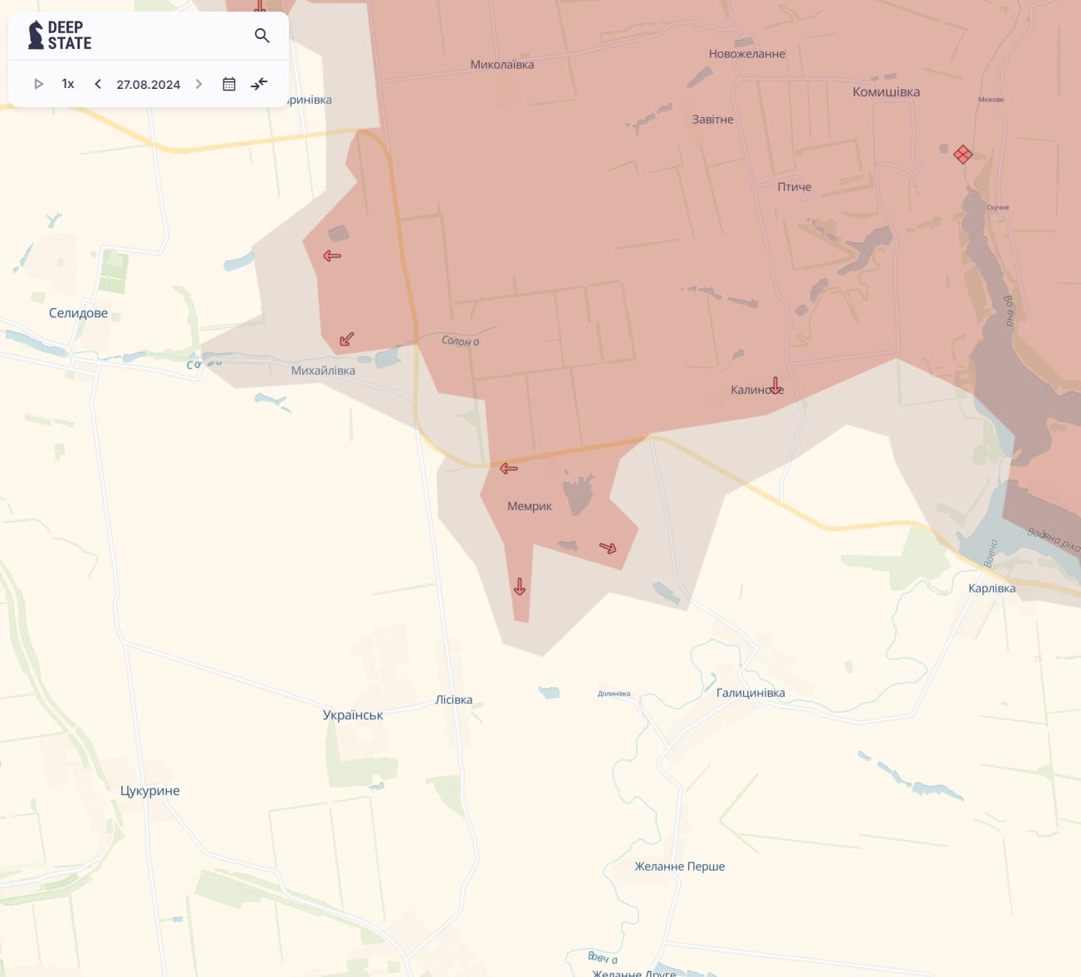Click the southwest arrow above Михайлівка

[x=347, y=339]
